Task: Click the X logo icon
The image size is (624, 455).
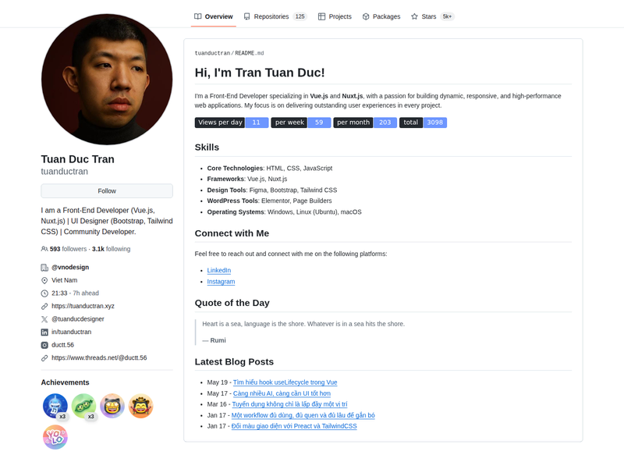Action: point(44,319)
